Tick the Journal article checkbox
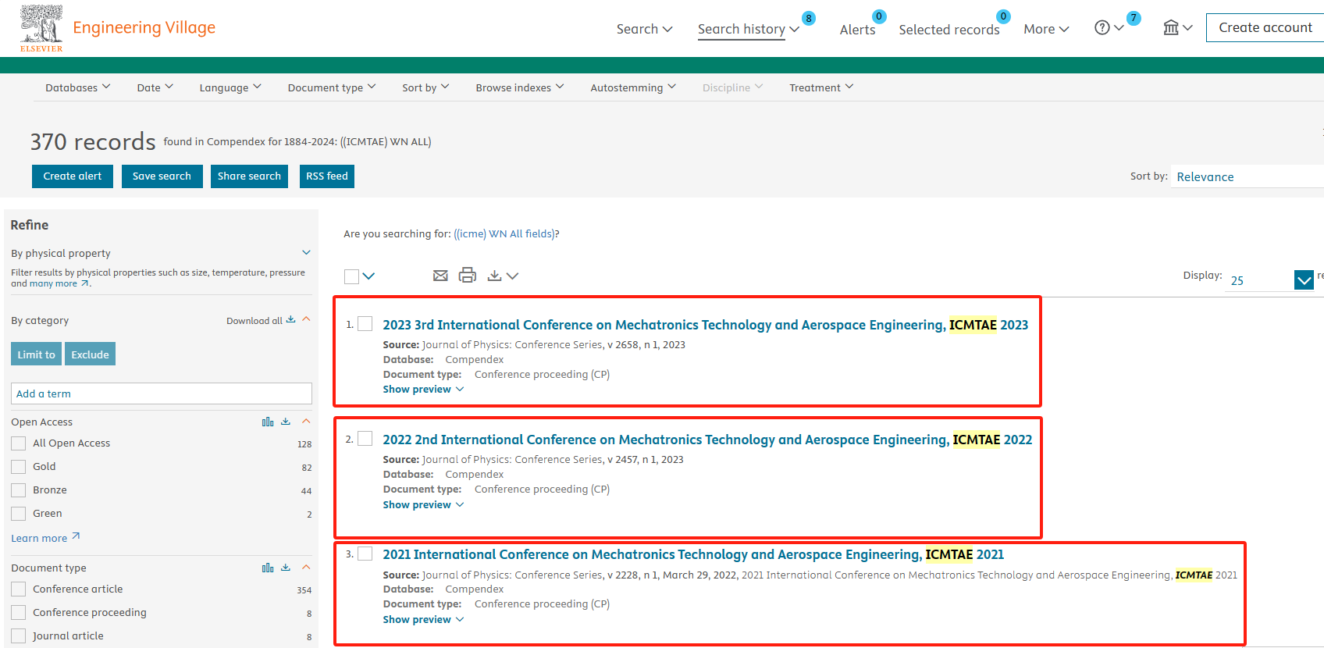Viewport: 1324px width, 648px height. pos(19,636)
